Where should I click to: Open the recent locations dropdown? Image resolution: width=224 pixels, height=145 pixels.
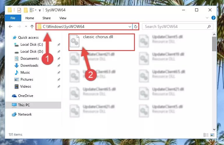26,26
